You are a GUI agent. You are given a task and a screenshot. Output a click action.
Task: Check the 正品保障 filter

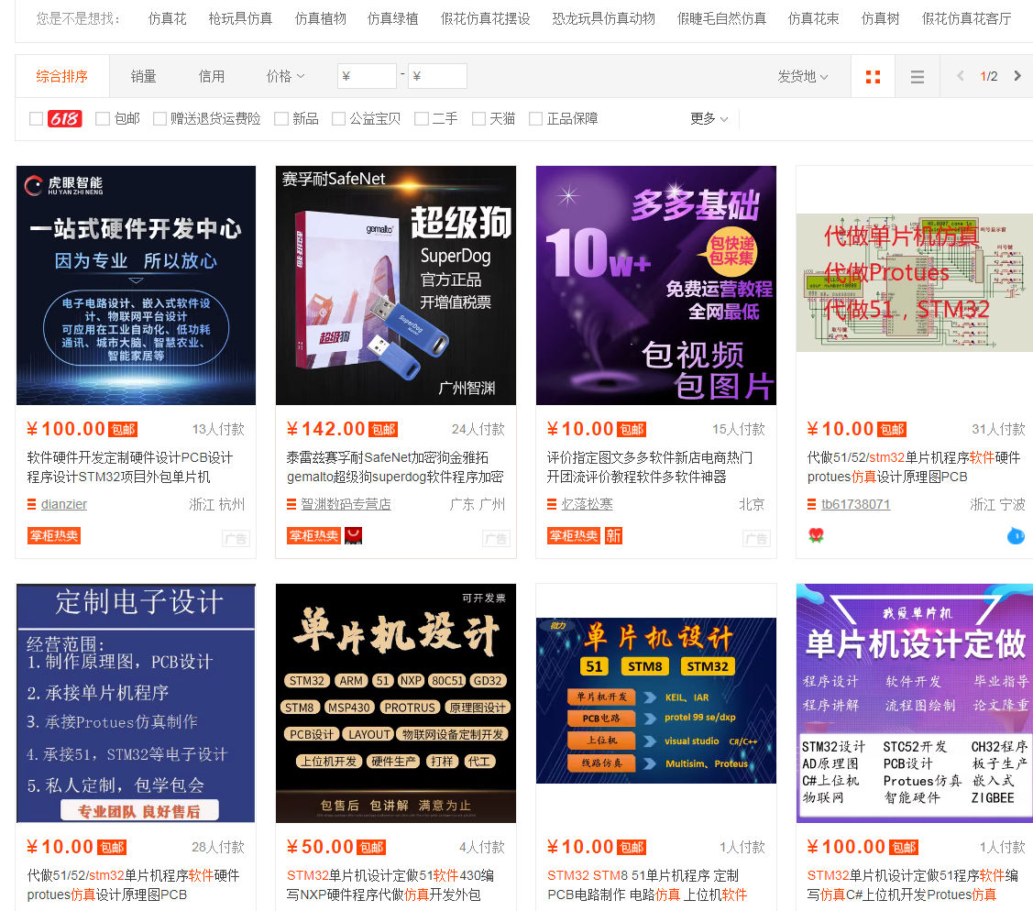535,118
